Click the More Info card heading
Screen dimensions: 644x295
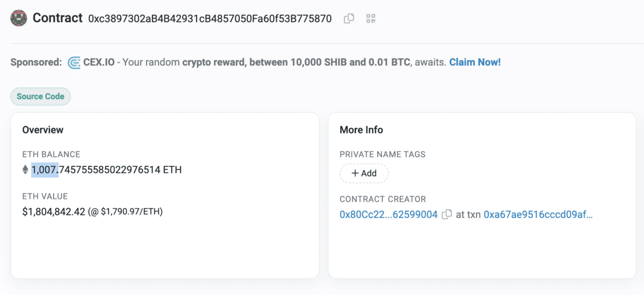pos(361,130)
